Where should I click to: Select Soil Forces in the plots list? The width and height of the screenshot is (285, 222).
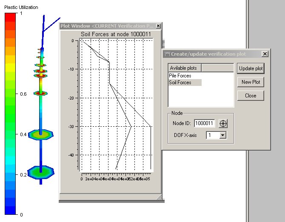pyautogui.click(x=180, y=83)
